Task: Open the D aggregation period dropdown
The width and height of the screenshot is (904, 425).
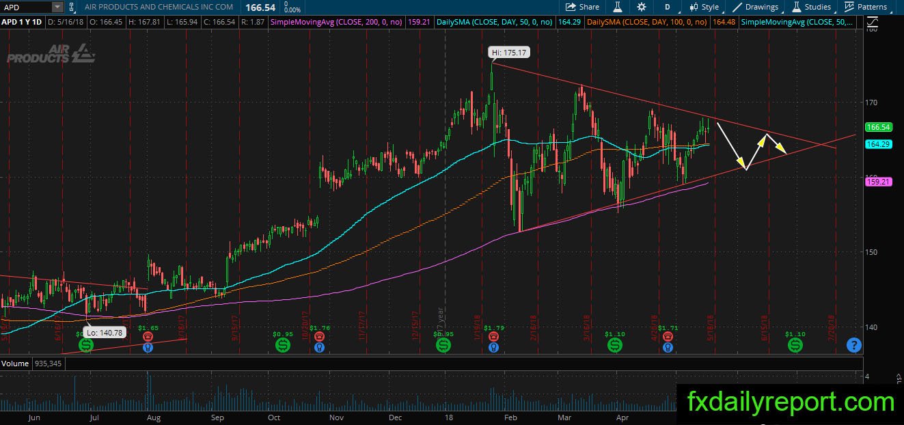Action: [x=667, y=7]
